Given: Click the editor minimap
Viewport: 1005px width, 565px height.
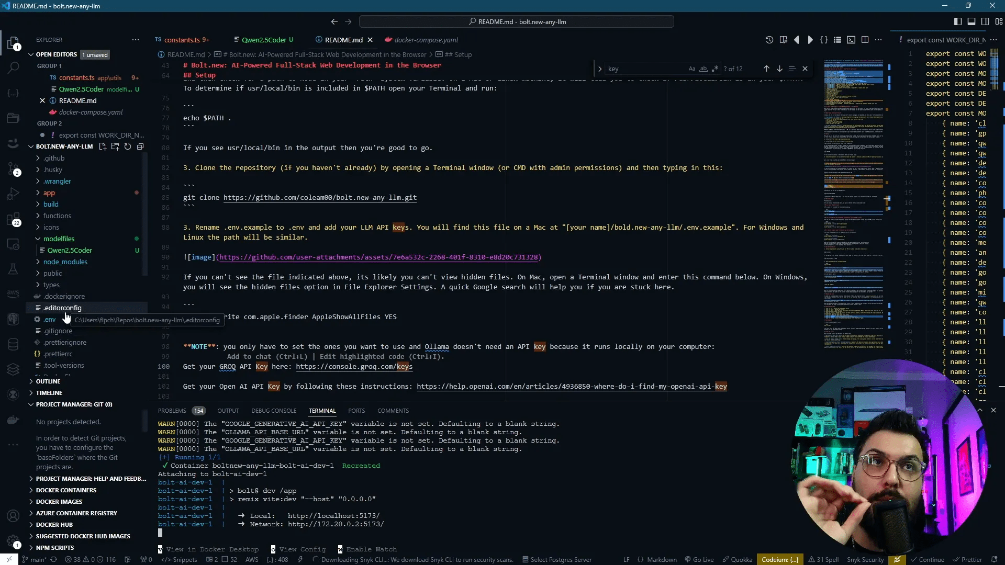Looking at the screenshot, I should click(854, 204).
